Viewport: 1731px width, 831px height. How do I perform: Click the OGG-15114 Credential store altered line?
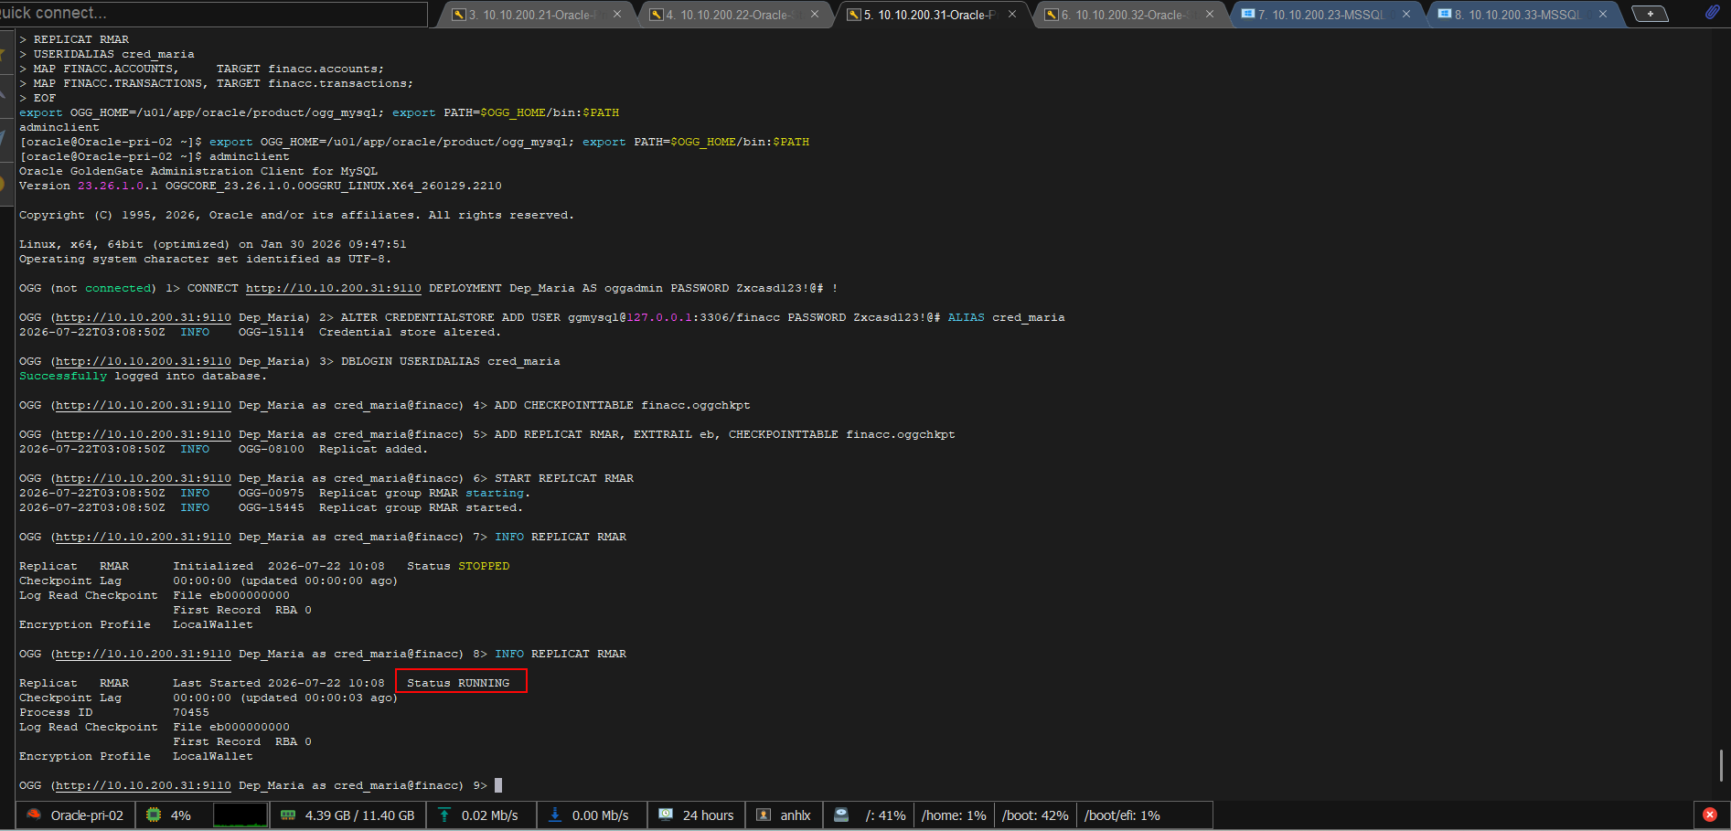(261, 332)
